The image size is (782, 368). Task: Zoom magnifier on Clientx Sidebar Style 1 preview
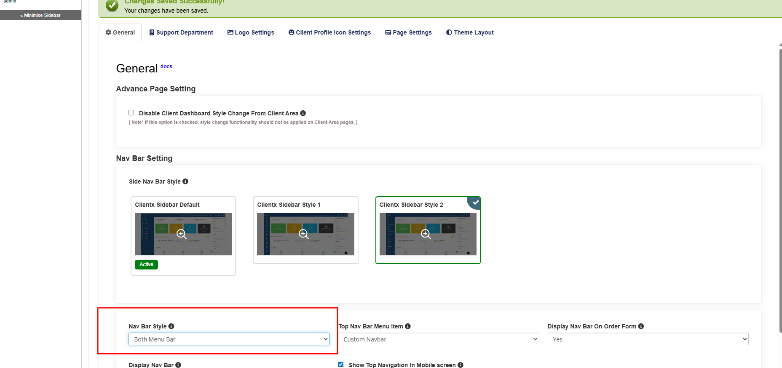click(303, 234)
